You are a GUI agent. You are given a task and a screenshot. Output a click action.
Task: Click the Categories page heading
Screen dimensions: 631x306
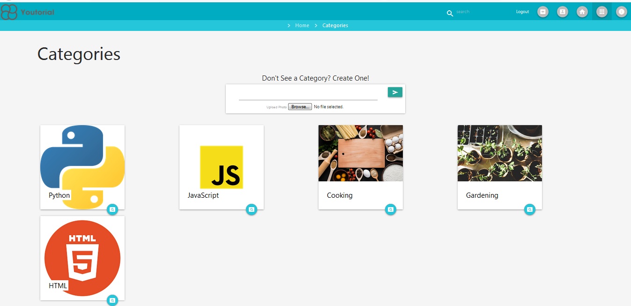click(x=79, y=54)
